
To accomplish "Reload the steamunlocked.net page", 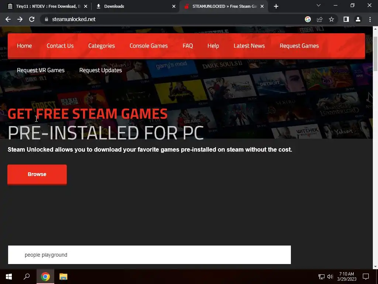I will pos(32,19).
